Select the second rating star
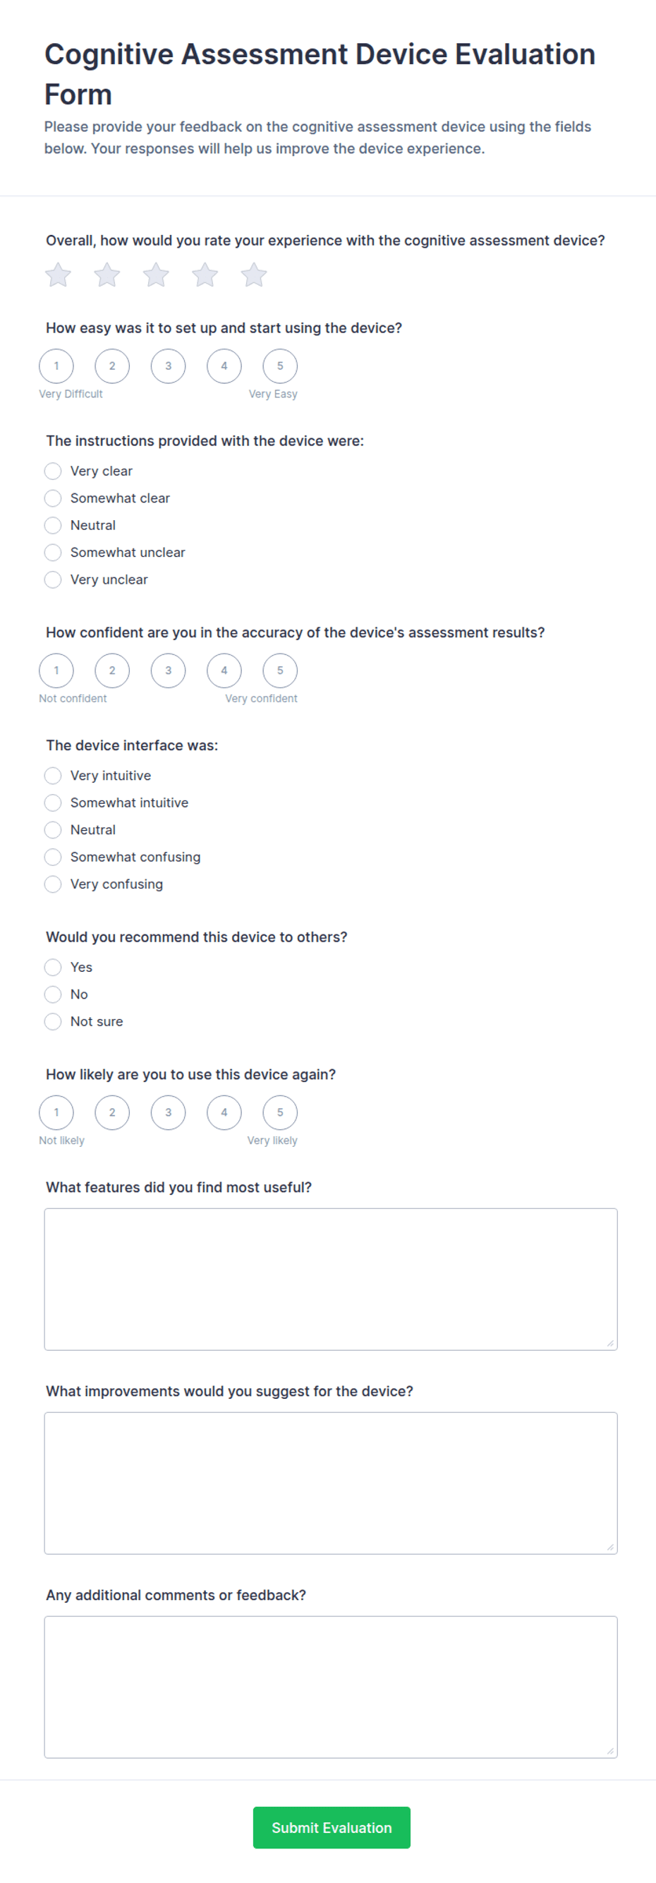This screenshot has width=656, height=1883. click(107, 275)
